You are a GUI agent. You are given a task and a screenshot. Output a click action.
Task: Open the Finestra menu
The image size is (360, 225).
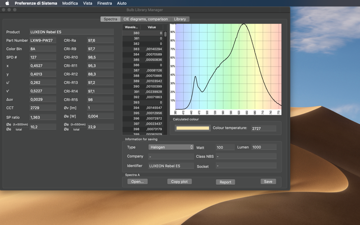[x=104, y=3]
